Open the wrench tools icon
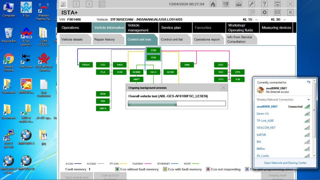Screen dimensions: 320x180 tap(252, 4)
